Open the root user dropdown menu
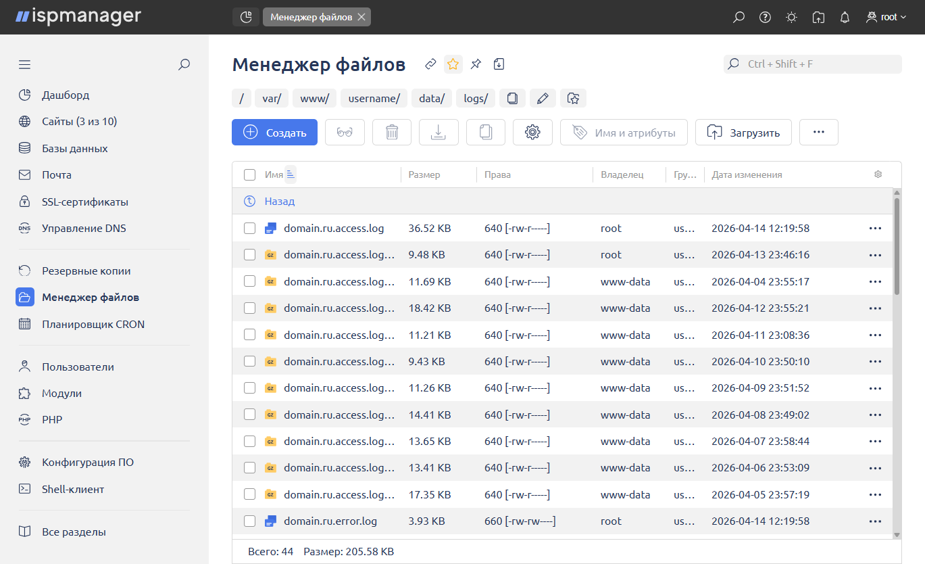 click(x=886, y=18)
